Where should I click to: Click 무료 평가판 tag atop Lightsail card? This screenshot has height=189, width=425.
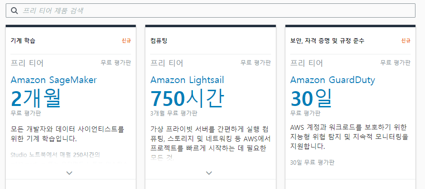click(x=255, y=63)
